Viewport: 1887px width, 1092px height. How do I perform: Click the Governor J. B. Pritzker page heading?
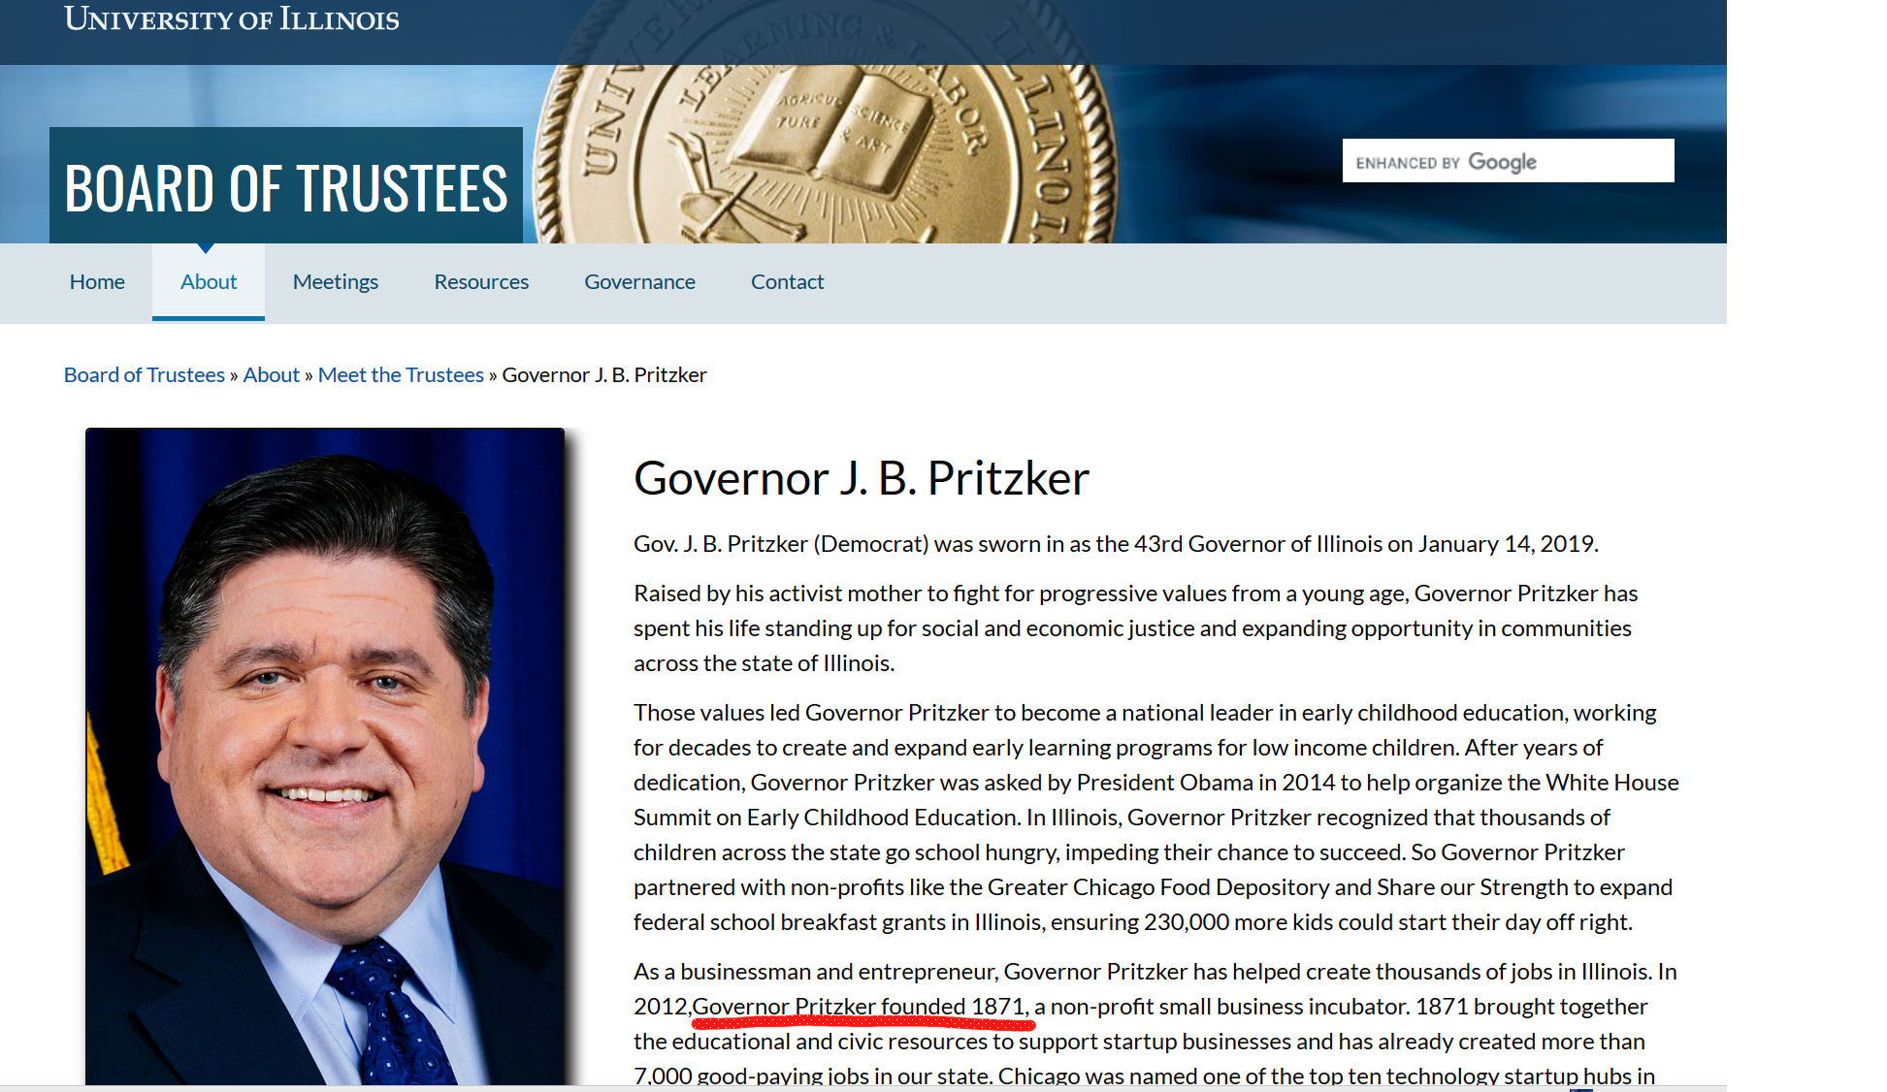pyautogui.click(x=862, y=478)
